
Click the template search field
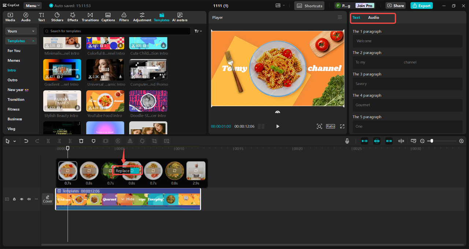[117, 31]
